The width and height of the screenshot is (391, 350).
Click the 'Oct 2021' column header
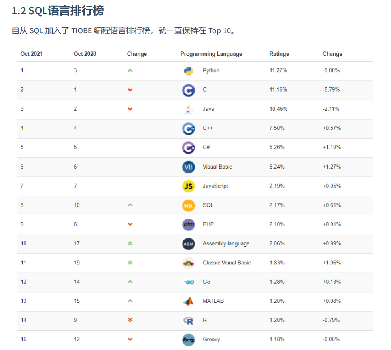point(31,54)
